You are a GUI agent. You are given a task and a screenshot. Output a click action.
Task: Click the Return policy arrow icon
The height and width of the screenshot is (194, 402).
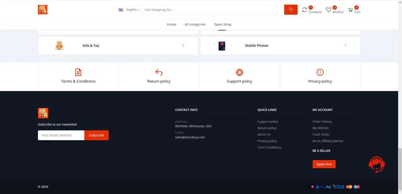(159, 72)
